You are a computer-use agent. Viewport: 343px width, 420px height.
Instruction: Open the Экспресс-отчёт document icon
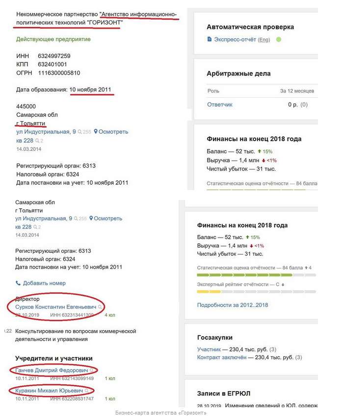(x=210, y=39)
